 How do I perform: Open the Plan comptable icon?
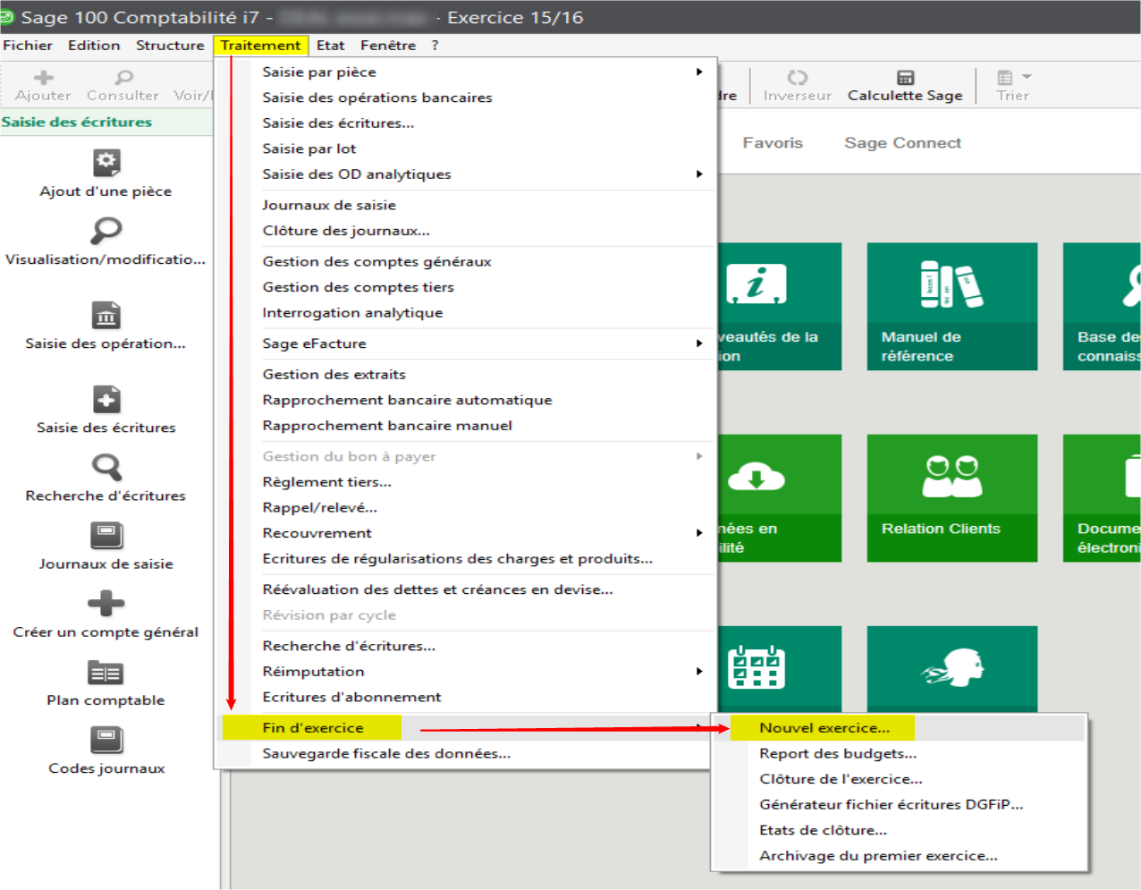[x=106, y=673]
